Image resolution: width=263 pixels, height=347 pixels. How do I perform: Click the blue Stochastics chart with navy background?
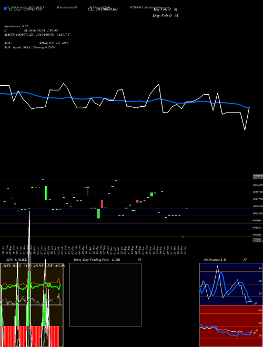click(x=231, y=284)
